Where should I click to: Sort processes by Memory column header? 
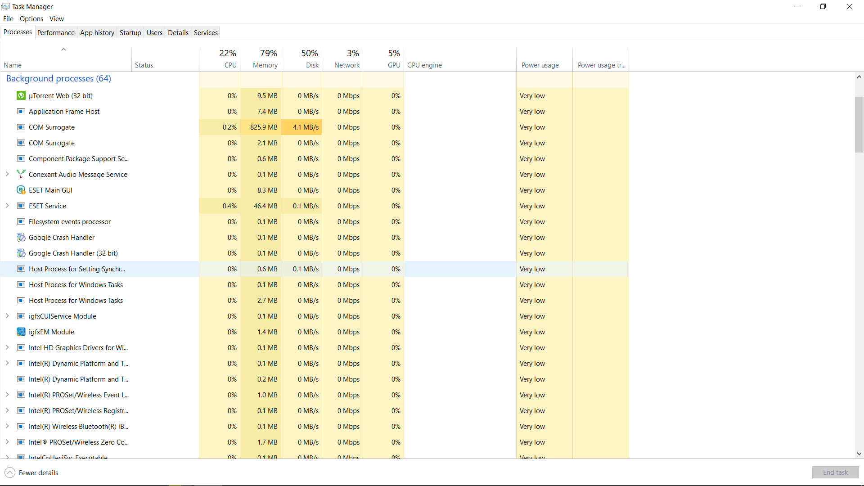(265, 65)
